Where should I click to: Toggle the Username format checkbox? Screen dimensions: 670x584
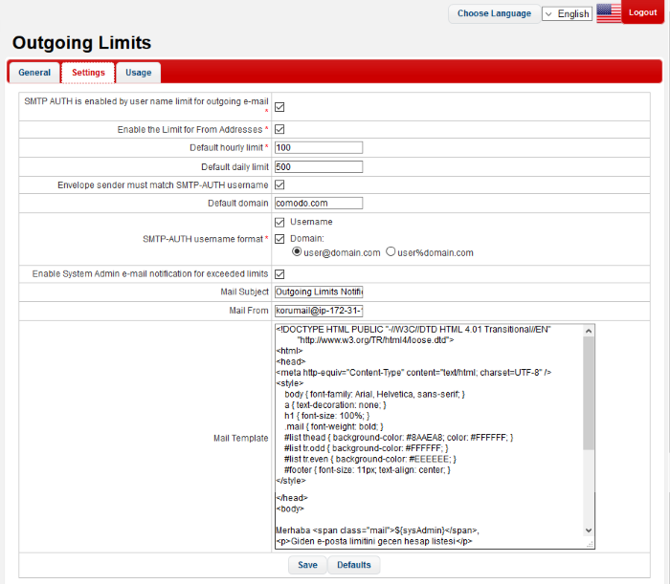(279, 223)
